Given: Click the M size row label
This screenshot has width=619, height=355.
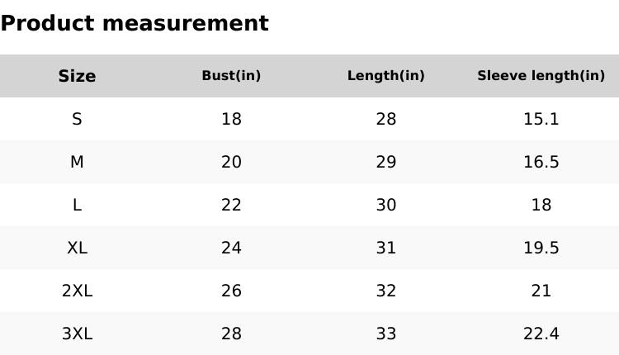Looking at the screenshot, I should coord(77,162).
